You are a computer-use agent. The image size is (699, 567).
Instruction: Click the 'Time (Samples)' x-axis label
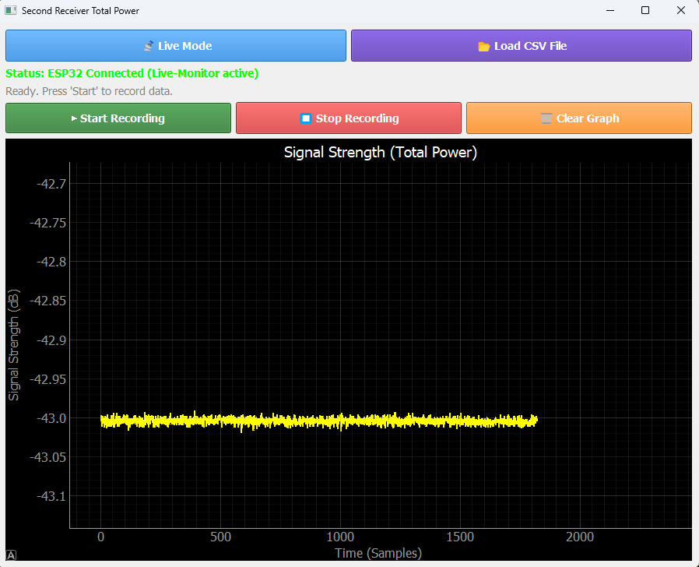[x=378, y=553]
